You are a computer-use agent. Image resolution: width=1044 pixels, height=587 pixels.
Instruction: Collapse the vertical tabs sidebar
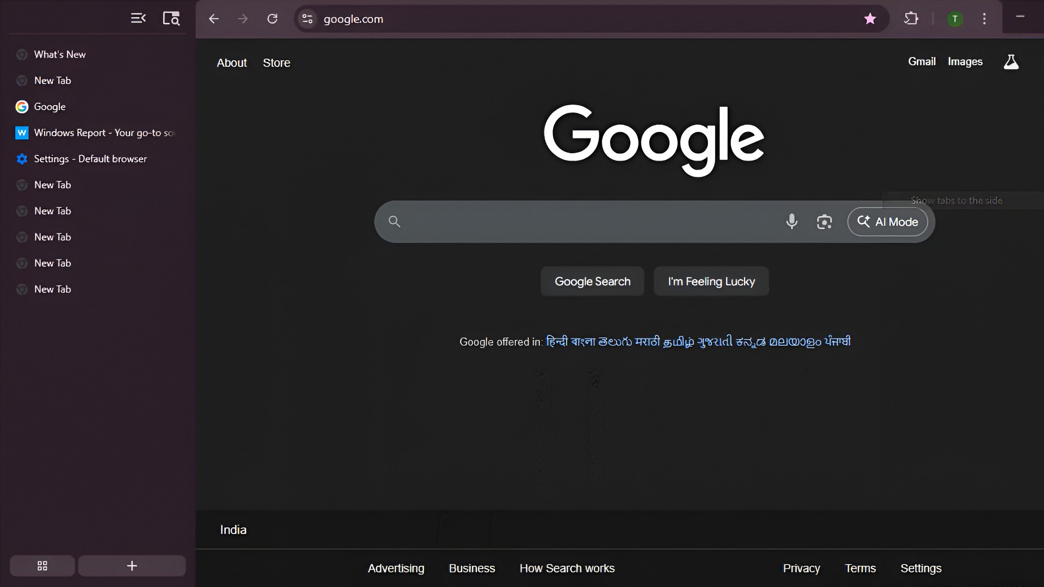[138, 18]
